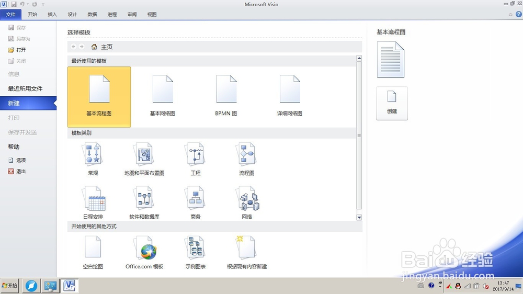Screen dimensions: 523x294
Task: Open the 文件 tab
Action: tap(10, 14)
